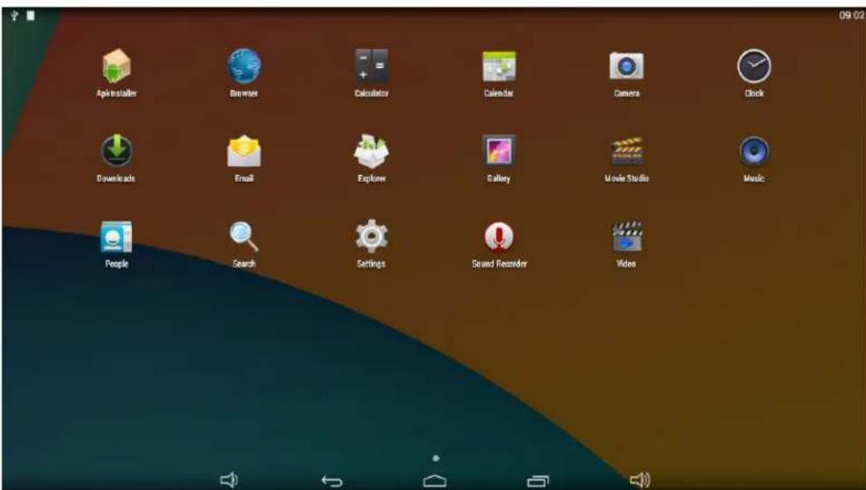Click the page indicator dot
866x490 pixels.
(x=435, y=458)
